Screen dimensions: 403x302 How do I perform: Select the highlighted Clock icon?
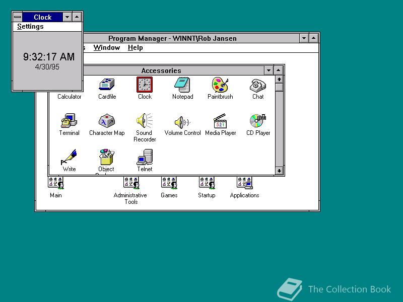click(145, 85)
